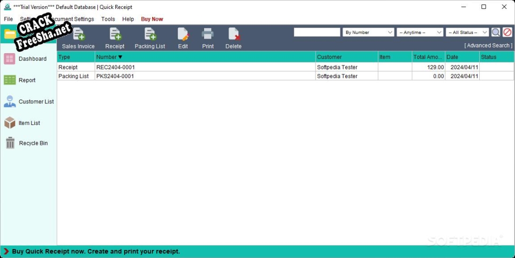Click the Sales Invoice toolbar icon
The image size is (515, 258).
coord(79,35)
